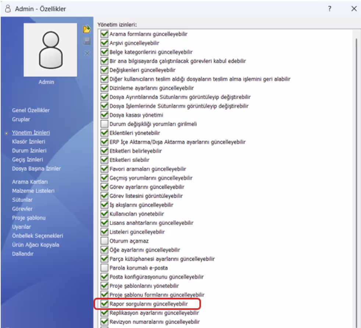Screen dimensions: 361x328
Task: Uncheck Etiketleri belirleyebilir
Action: 104,151
